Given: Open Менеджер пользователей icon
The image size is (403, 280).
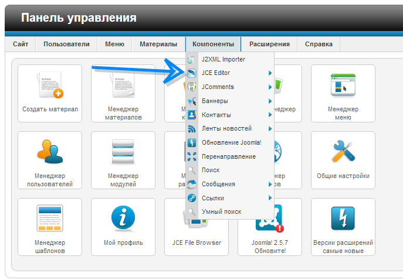Looking at the screenshot, I should pos(50,152).
